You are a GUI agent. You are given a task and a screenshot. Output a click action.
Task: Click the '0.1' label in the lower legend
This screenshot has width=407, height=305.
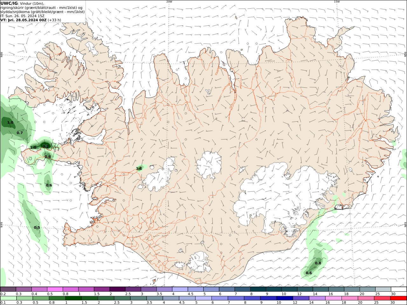(3, 303)
